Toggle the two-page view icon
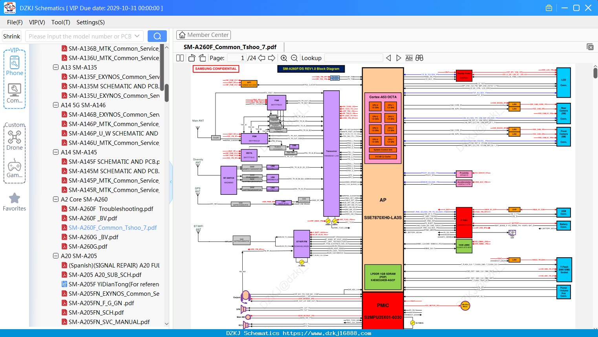 coord(180,58)
